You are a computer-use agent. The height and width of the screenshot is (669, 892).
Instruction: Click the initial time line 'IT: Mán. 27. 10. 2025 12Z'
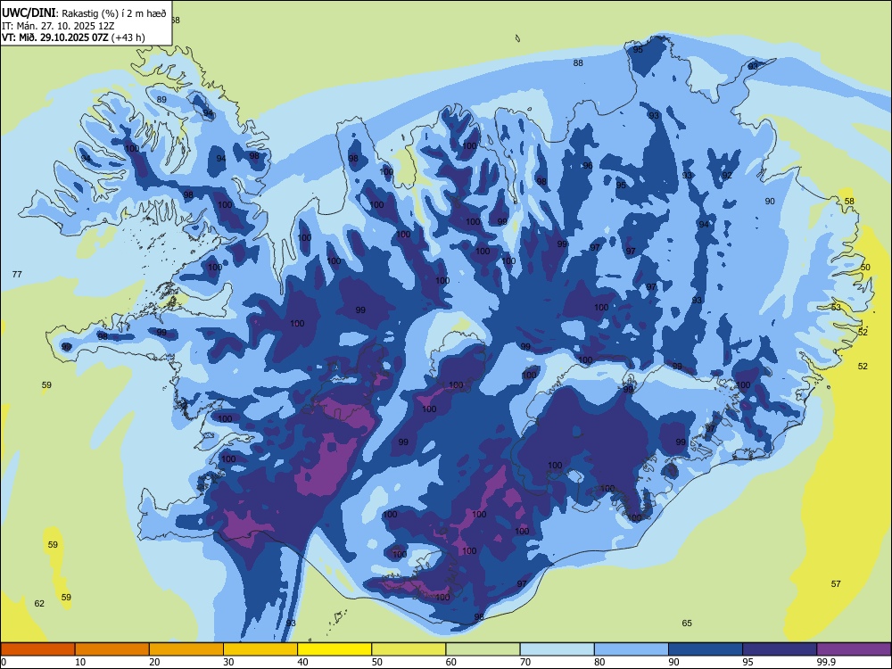59,26
